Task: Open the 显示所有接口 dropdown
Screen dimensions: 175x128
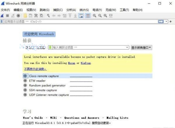Action: pyautogui.click(x=141, y=47)
